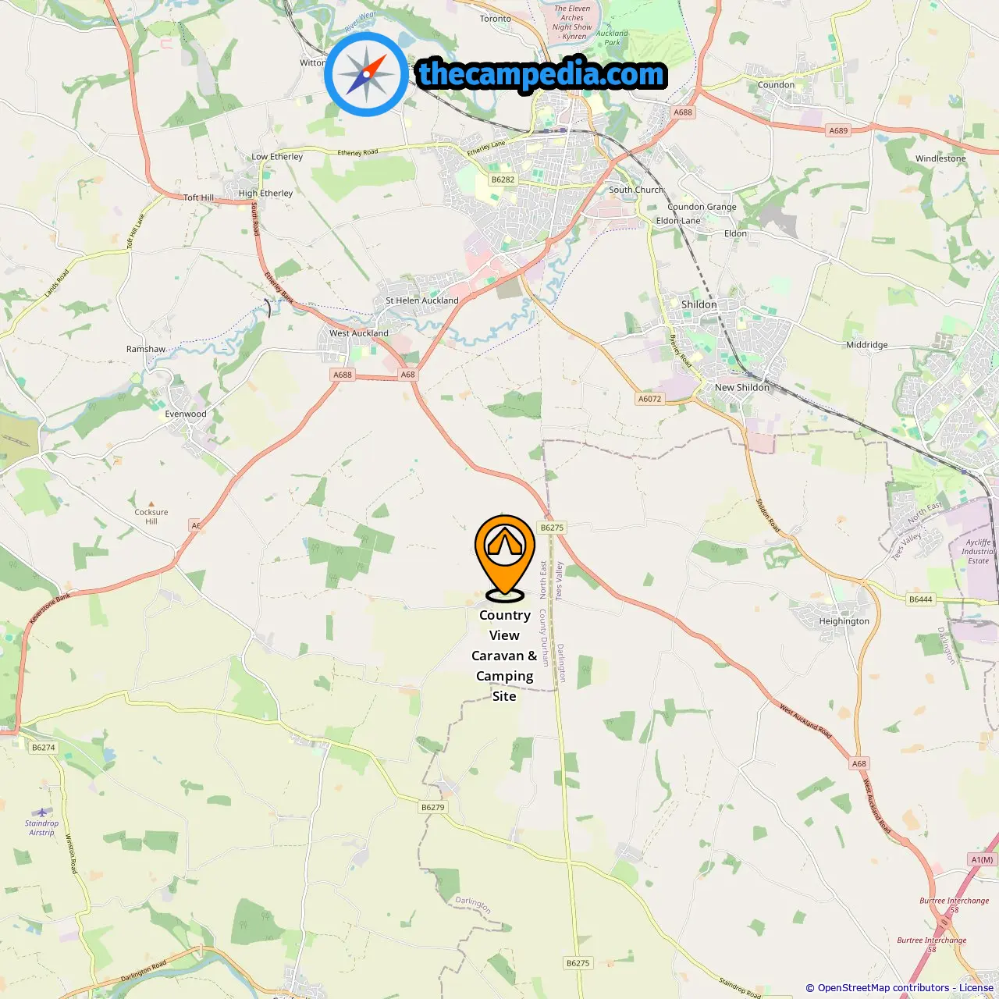This screenshot has width=999, height=999.
Task: Select the St Helen Auckland label
Action: pyautogui.click(x=422, y=300)
